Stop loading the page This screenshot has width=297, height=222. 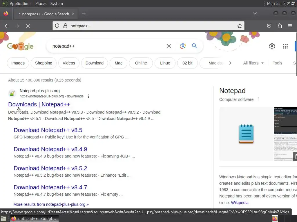coord(28,26)
